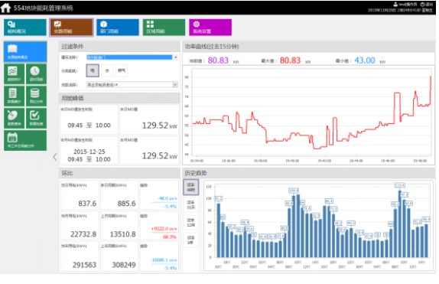This screenshot has width=439, height=284.
Task: Click the home icon in title bar
Action: point(5,8)
